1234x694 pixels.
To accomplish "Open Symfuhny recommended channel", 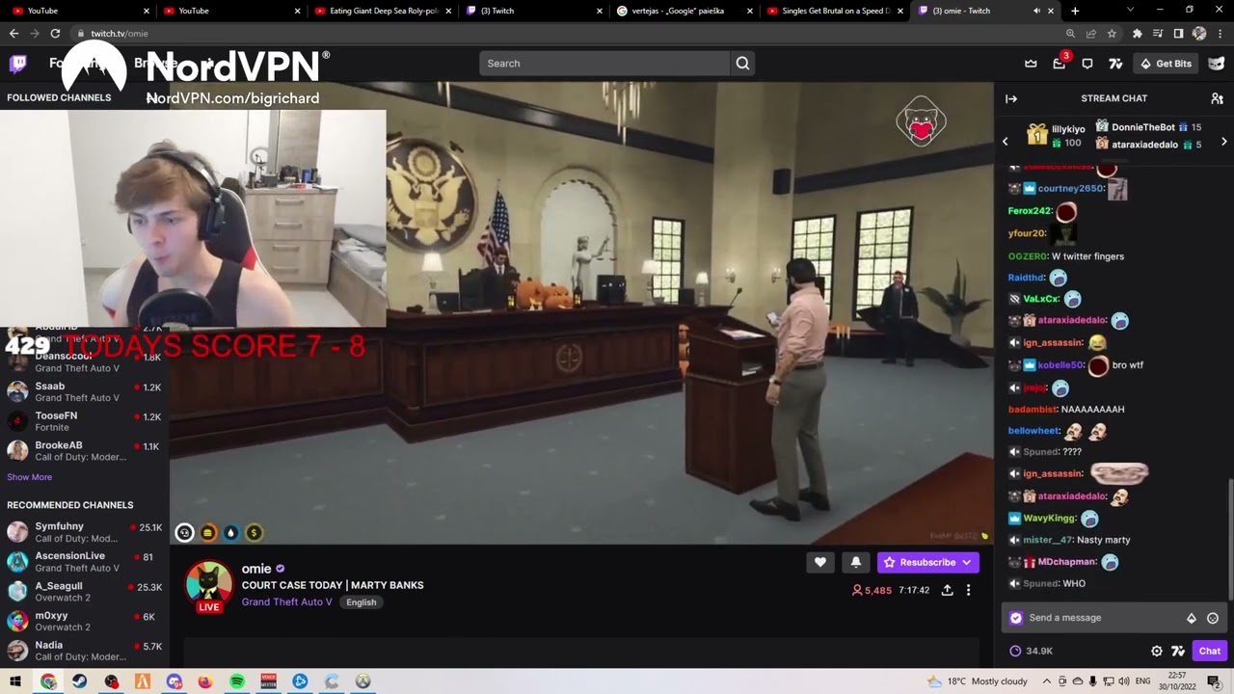I will coord(85,532).
